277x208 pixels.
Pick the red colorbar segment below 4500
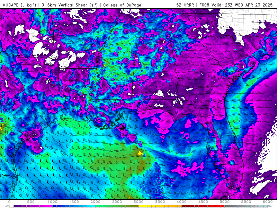(205, 206)
